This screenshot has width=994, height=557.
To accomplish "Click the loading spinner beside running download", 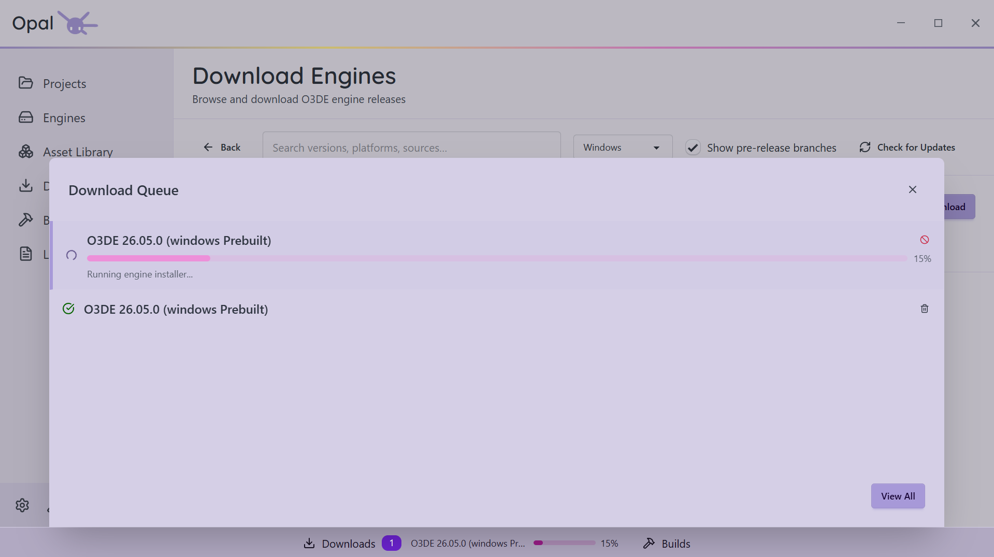I will pyautogui.click(x=71, y=255).
